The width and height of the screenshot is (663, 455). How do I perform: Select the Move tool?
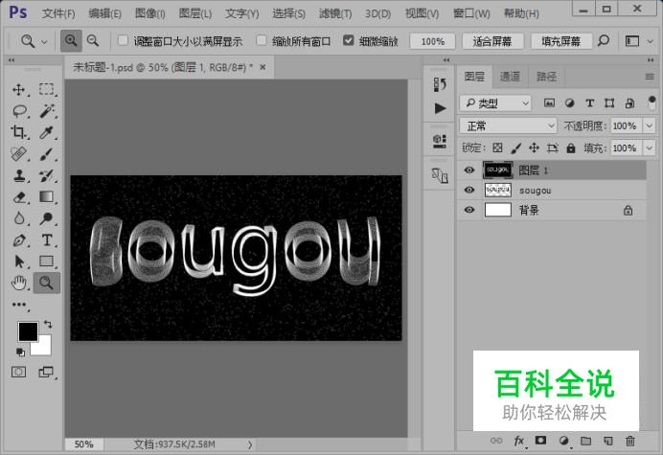pyautogui.click(x=18, y=90)
